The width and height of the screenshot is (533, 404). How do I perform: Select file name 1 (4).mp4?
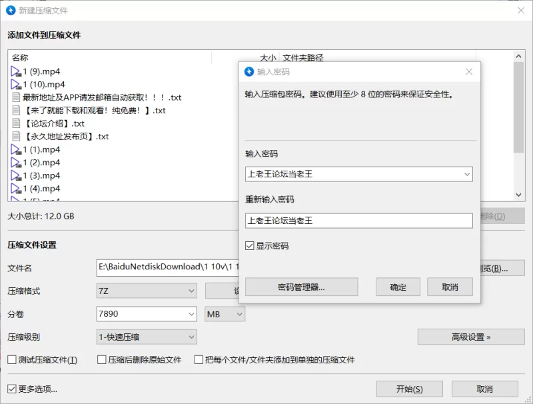tap(41, 189)
